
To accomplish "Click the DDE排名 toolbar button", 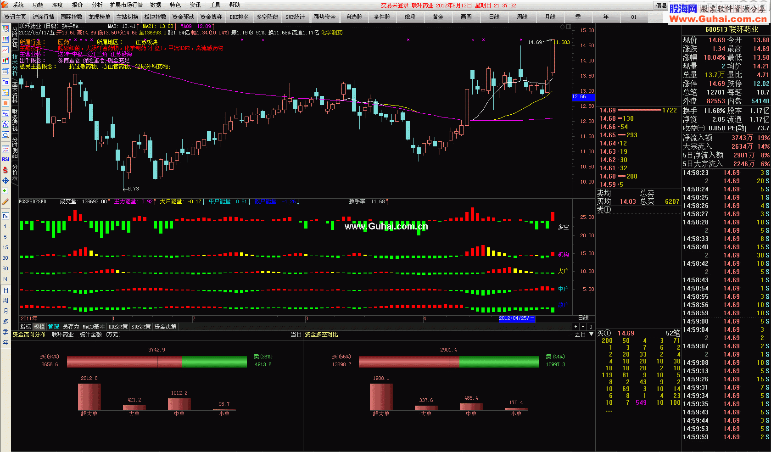I will 239,17.
